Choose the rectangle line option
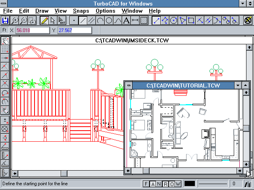 pyautogui.click(x=191, y=21)
